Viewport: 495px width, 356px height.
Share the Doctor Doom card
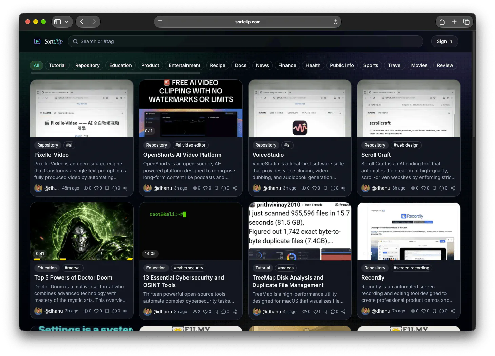pyautogui.click(x=125, y=311)
